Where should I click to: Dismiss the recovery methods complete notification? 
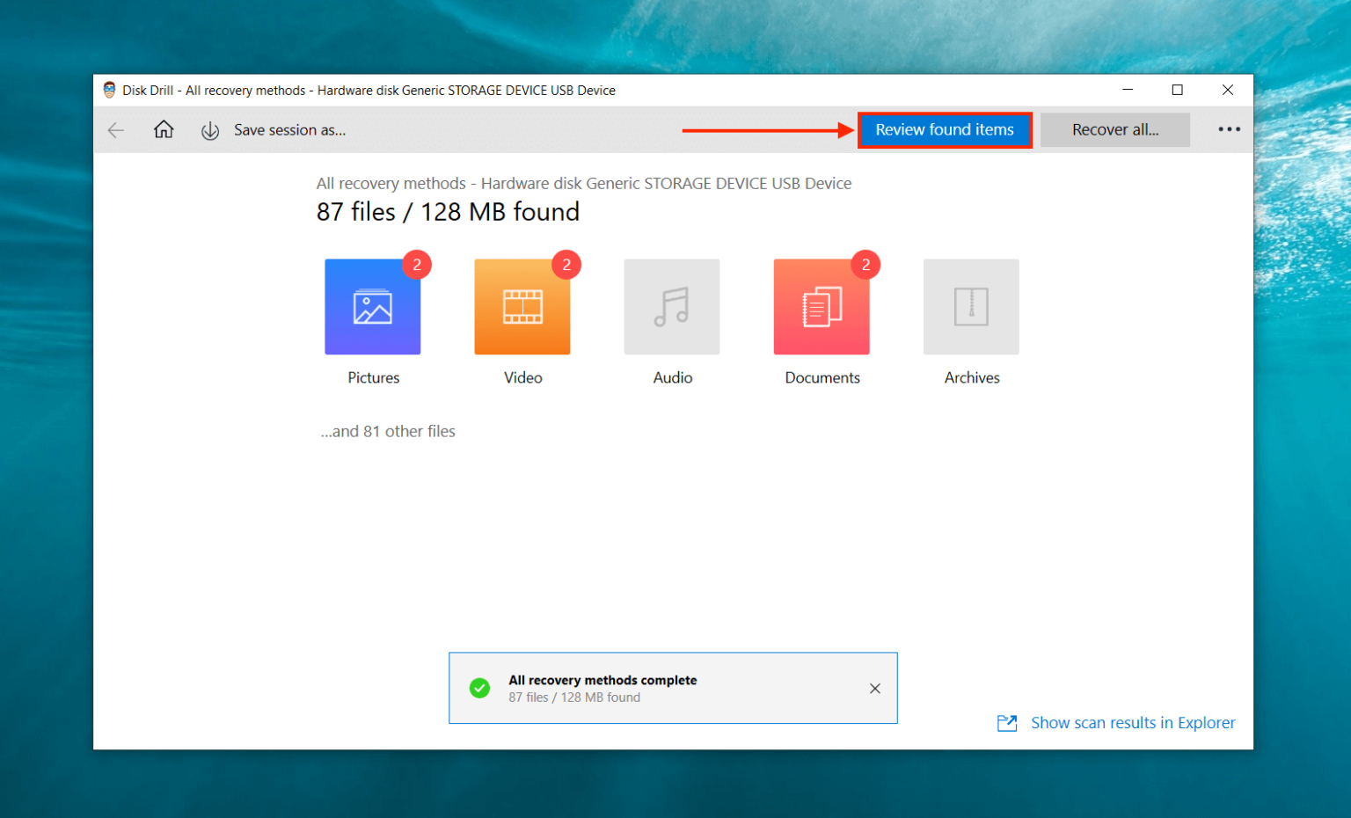(875, 688)
